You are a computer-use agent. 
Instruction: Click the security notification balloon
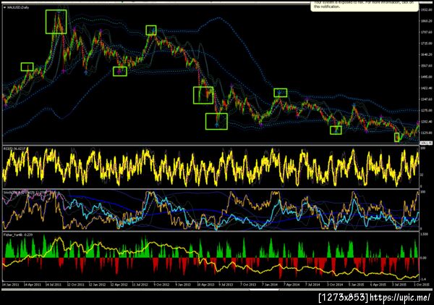pos(365,6)
